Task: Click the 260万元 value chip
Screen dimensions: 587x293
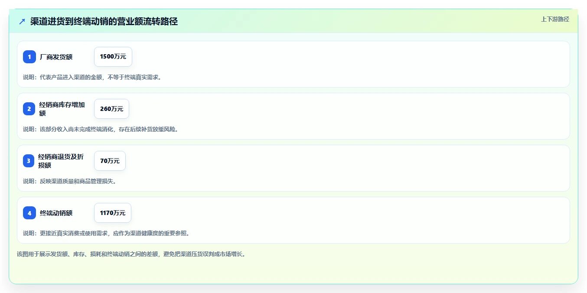Action: [111, 109]
